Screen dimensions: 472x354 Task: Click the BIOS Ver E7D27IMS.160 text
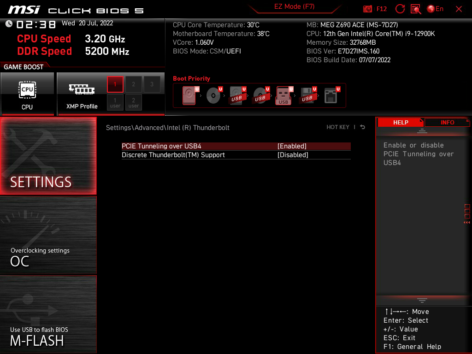[343, 51]
